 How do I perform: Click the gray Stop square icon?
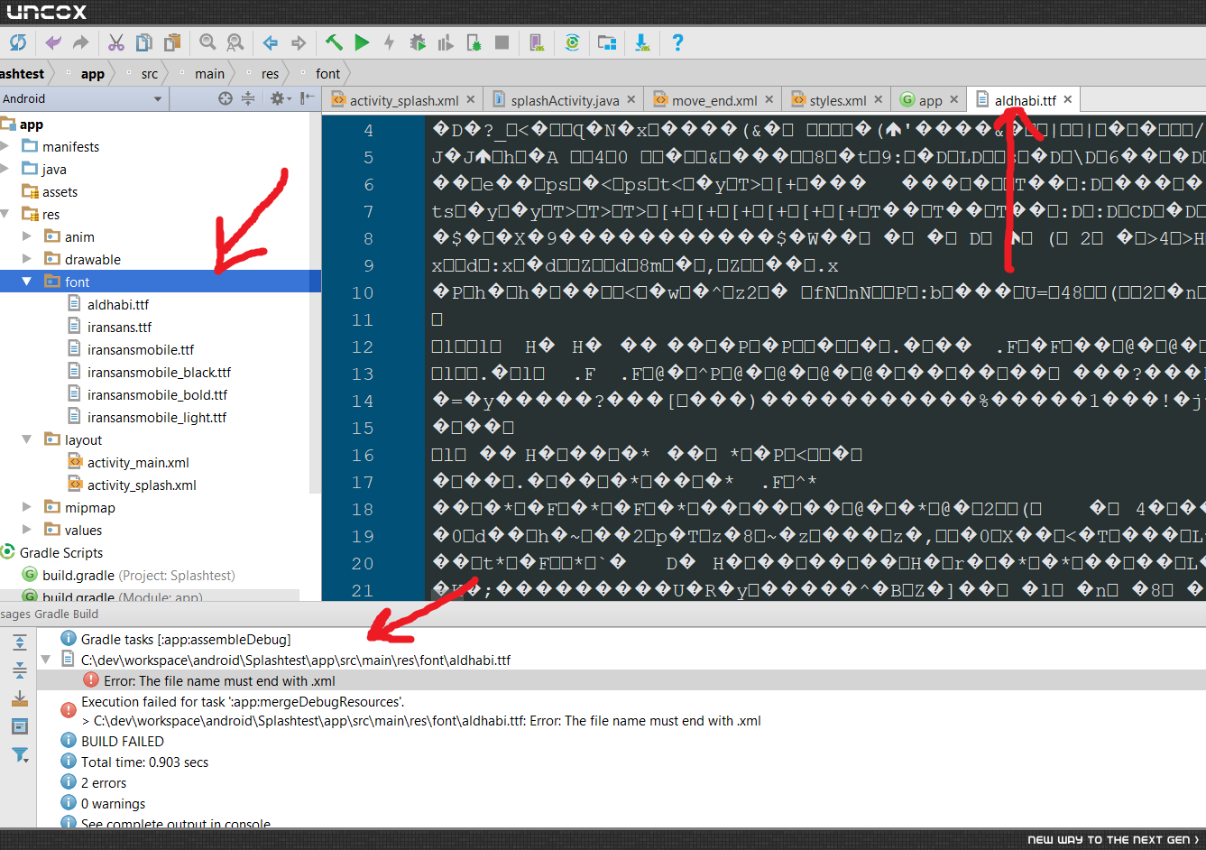pos(502,42)
